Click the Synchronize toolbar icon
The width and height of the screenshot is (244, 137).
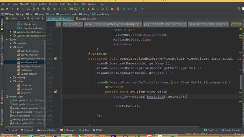click(x=12, y=9)
